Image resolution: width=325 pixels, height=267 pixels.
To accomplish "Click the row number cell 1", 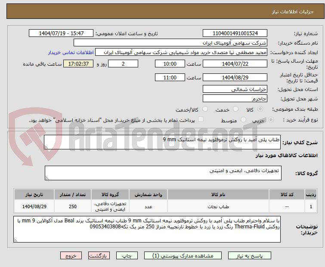I will pos(311,206).
